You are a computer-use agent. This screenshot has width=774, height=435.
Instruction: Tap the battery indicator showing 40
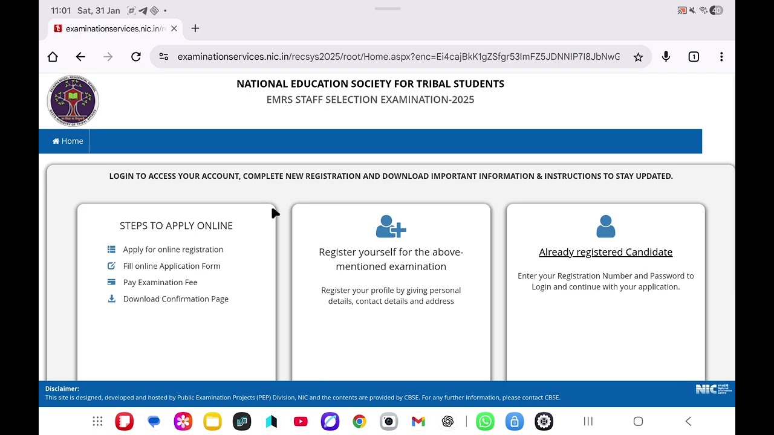coord(717,10)
